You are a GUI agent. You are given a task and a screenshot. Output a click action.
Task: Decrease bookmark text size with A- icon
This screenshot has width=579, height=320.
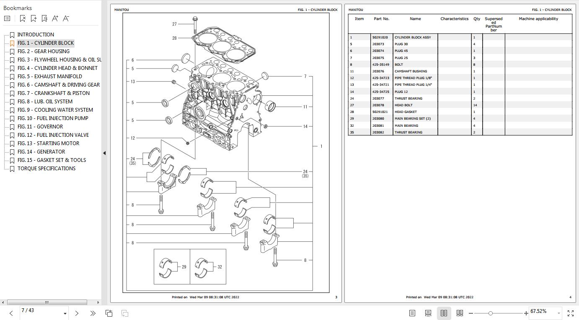tap(66, 18)
